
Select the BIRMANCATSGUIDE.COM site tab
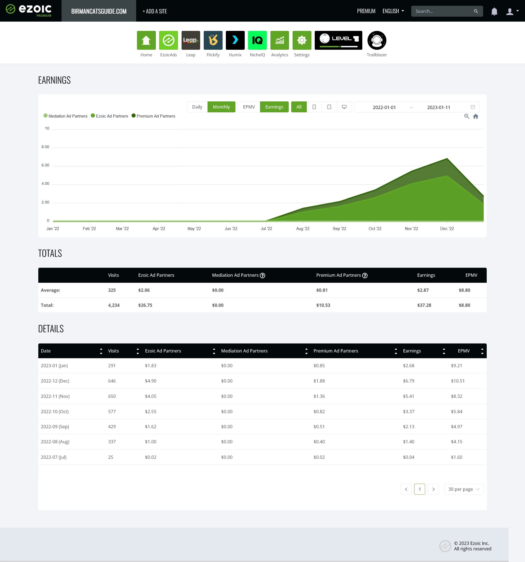(x=99, y=11)
